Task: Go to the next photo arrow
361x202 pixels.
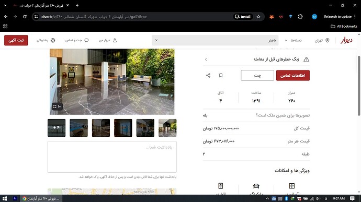Action: pyautogui.click(x=53, y=68)
